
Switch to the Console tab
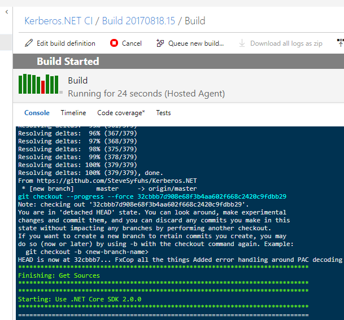(x=37, y=113)
